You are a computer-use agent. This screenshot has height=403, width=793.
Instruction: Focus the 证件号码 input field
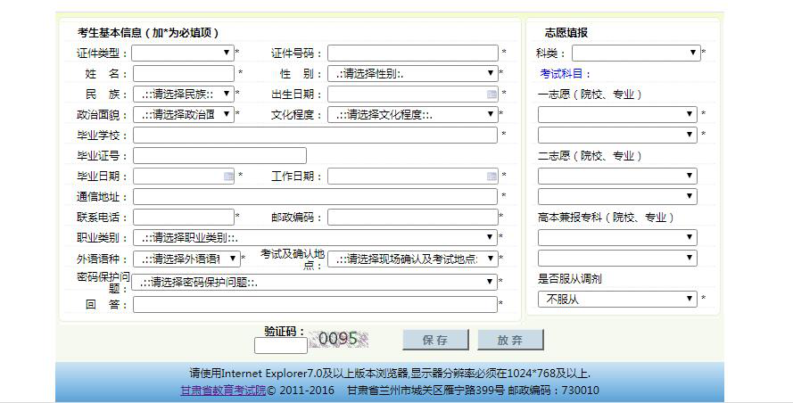[x=413, y=53]
